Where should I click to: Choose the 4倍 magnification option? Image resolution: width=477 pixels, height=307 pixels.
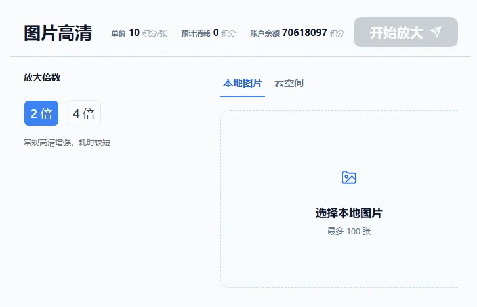(83, 113)
